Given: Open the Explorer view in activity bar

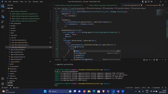Looking at the screenshot, I should point(3,6).
